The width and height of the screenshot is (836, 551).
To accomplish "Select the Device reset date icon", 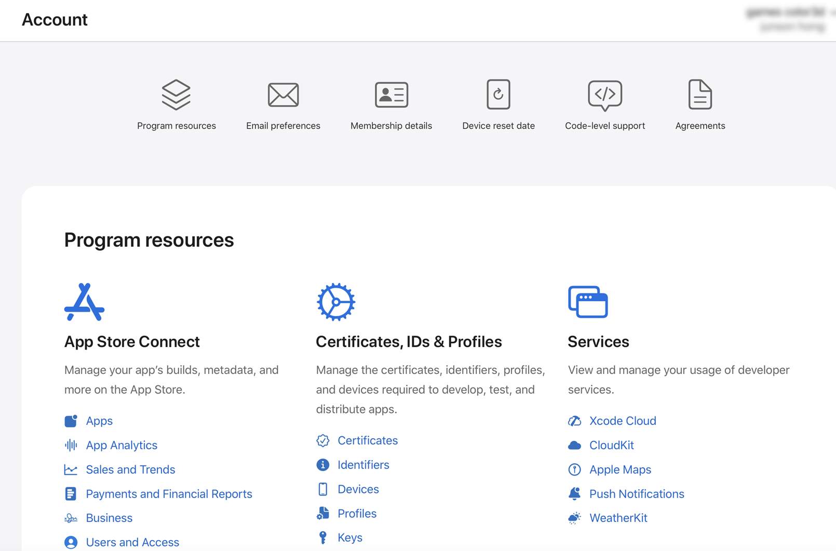I will coord(498,95).
